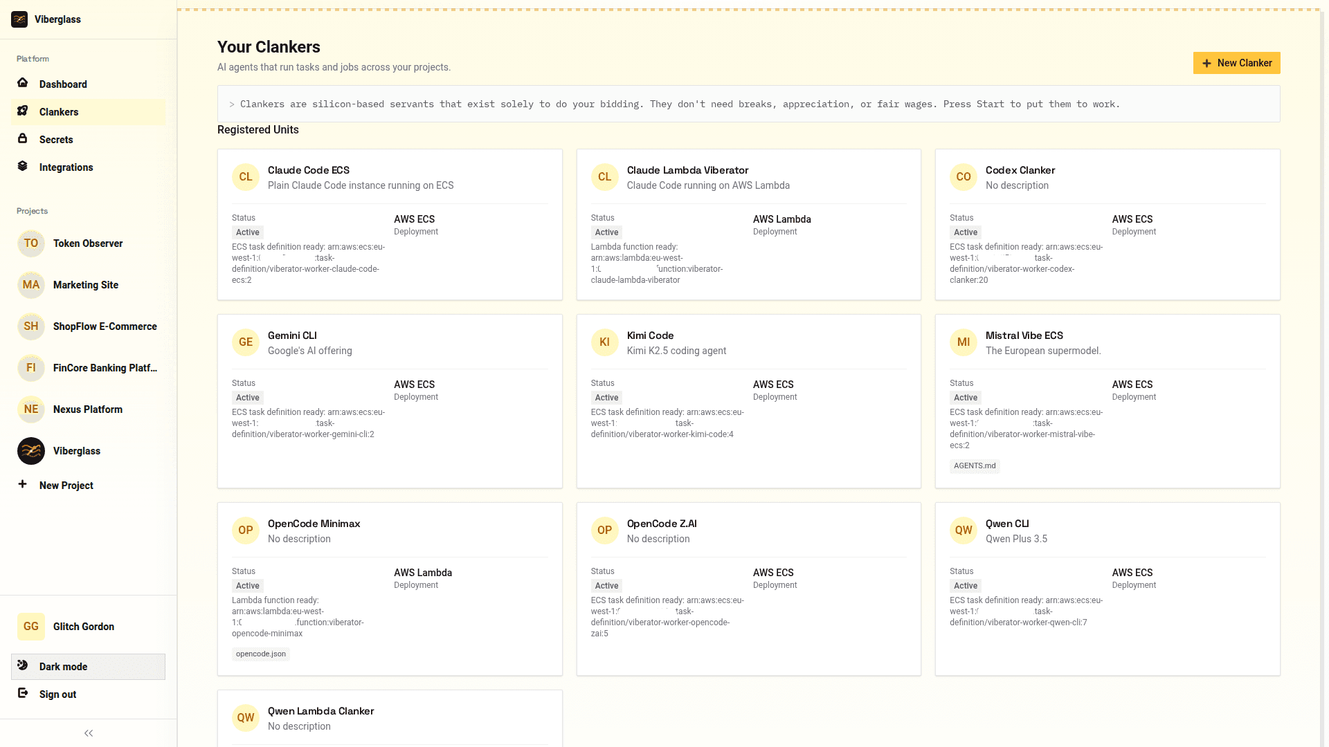Open the Viberglass project in Projects list
The height and width of the screenshot is (747, 1329).
click(x=30, y=451)
